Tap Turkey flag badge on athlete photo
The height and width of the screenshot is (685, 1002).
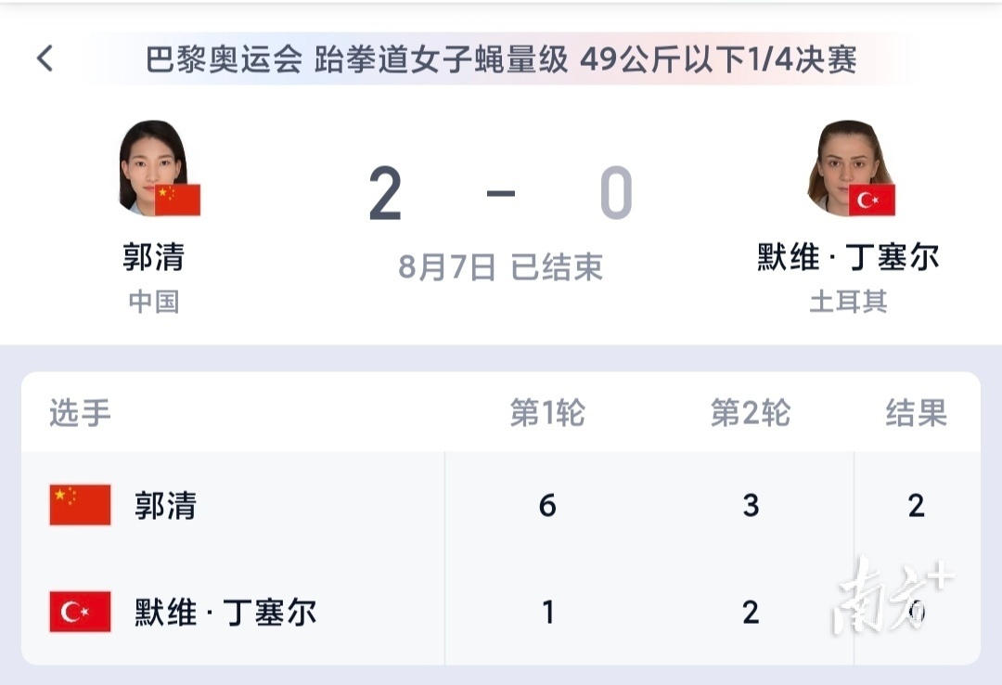[x=871, y=200]
